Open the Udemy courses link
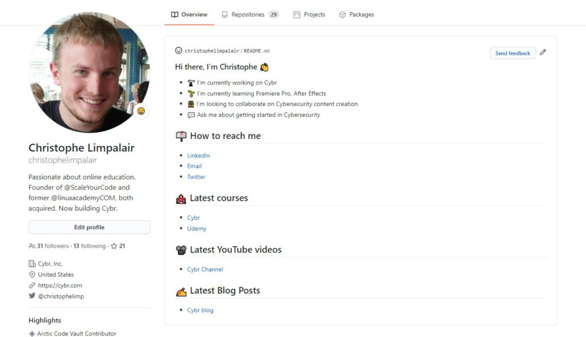Viewport: 586px width, 337px height. click(x=197, y=228)
